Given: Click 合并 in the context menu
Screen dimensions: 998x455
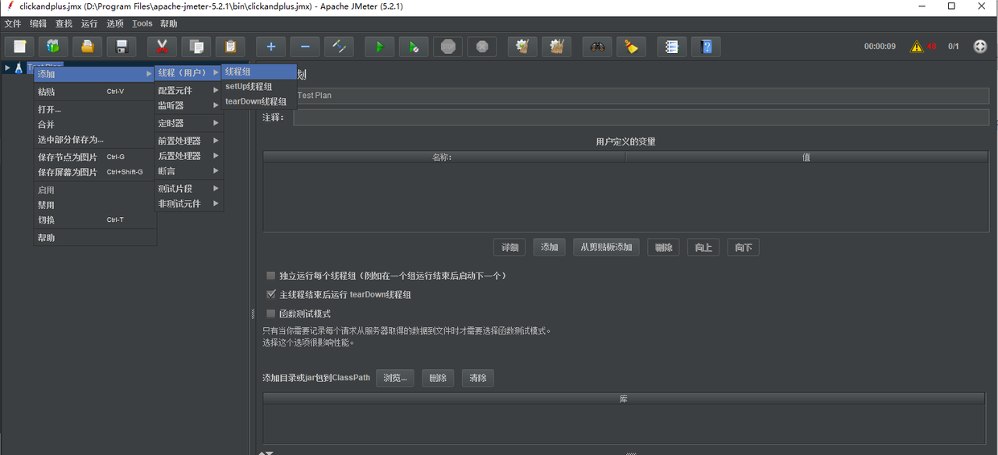Looking at the screenshot, I should [94, 125].
